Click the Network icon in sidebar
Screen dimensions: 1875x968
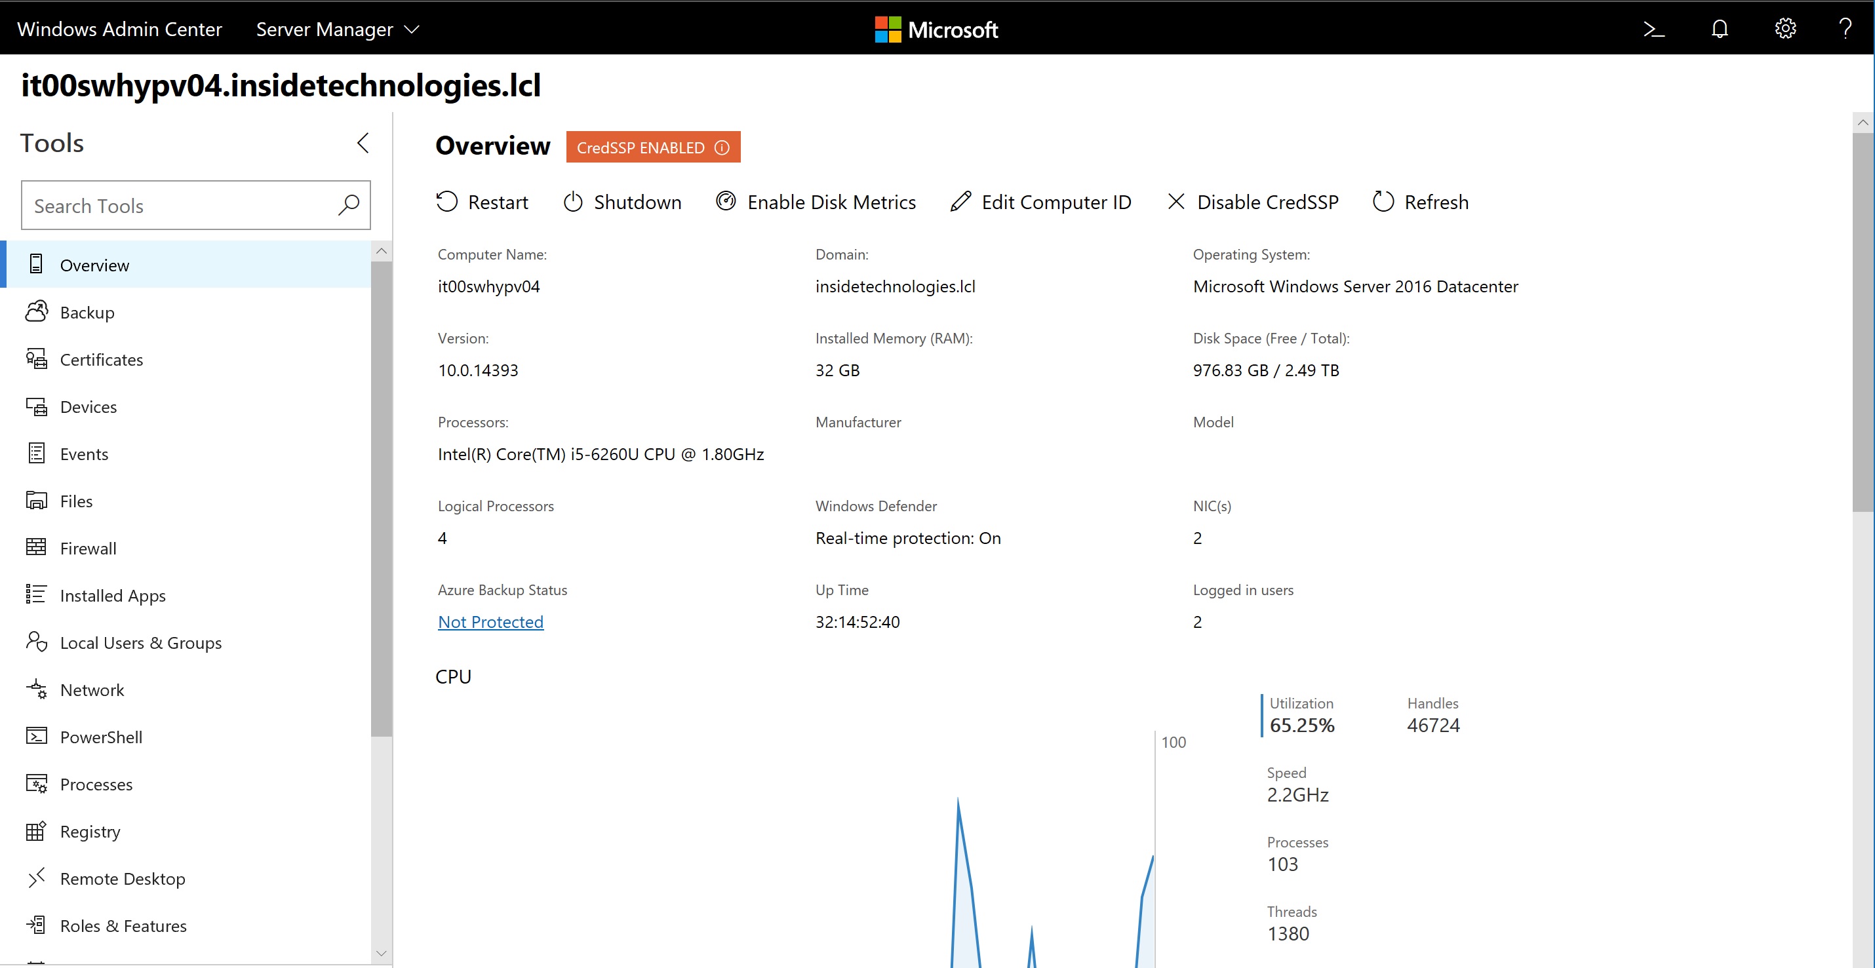pos(37,689)
